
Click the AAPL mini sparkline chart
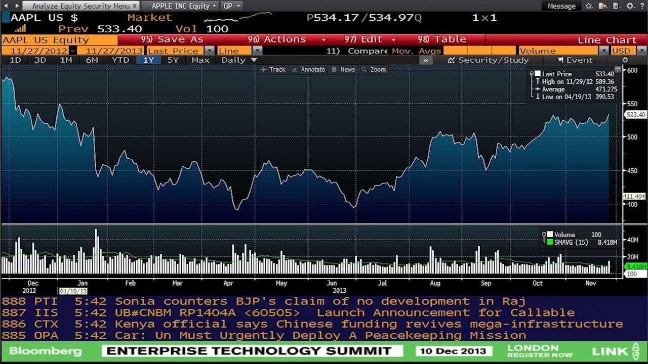237,18
